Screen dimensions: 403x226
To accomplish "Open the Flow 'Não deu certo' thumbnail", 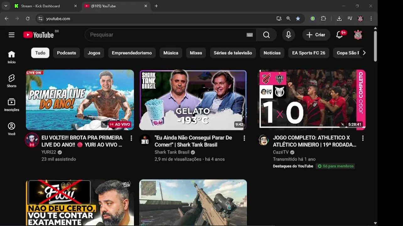I will point(80,202).
